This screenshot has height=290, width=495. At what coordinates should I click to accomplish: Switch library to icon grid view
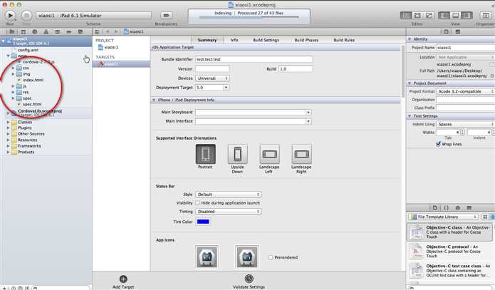pos(485,217)
